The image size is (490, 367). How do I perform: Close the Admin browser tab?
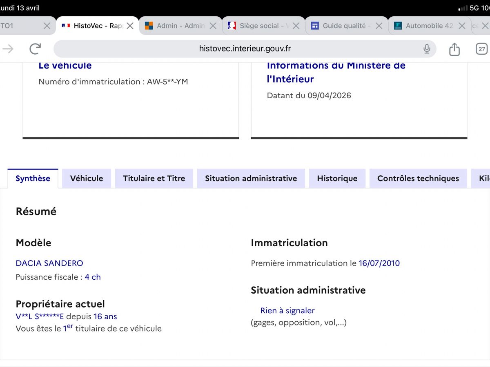[x=213, y=26]
